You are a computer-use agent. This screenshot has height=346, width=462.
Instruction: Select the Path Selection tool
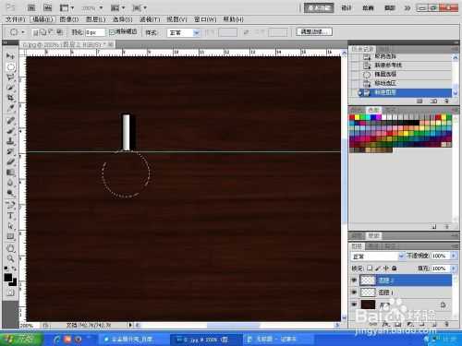coord(10,226)
